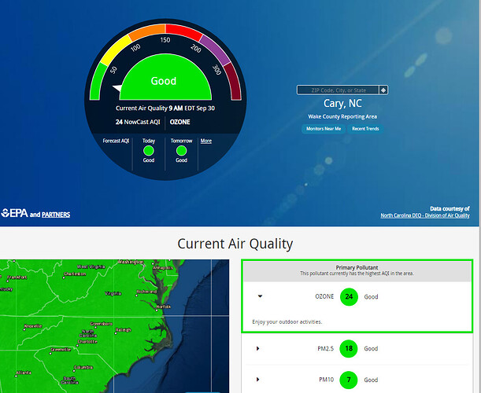Click the OZONE label in the dial
The image size is (481, 393).
pos(179,122)
